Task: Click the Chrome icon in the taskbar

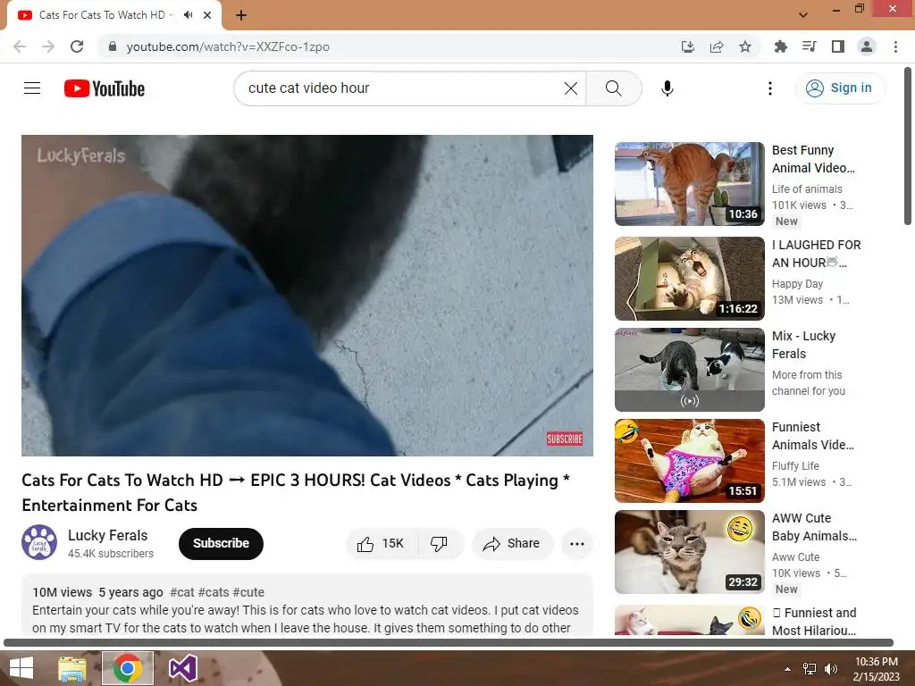Action: 128,668
